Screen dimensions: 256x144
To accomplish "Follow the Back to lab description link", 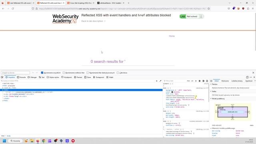I will [x=92, y=21].
